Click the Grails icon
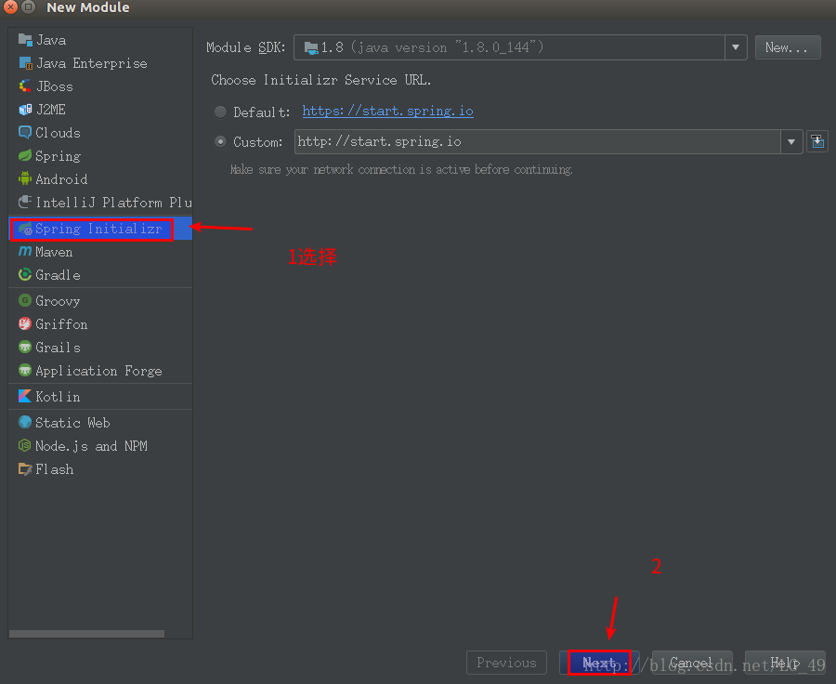 tap(25, 348)
